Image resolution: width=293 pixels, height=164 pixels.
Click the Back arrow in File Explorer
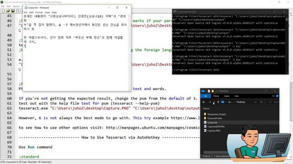204,102
